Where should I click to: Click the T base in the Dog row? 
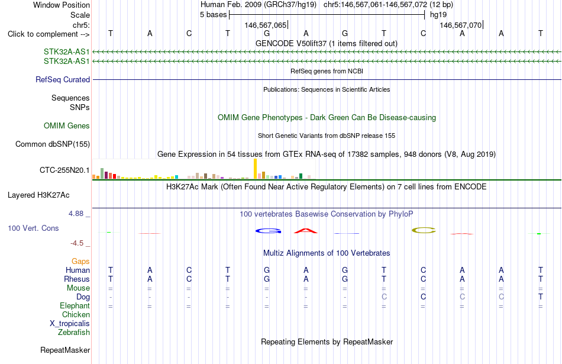coord(541,297)
